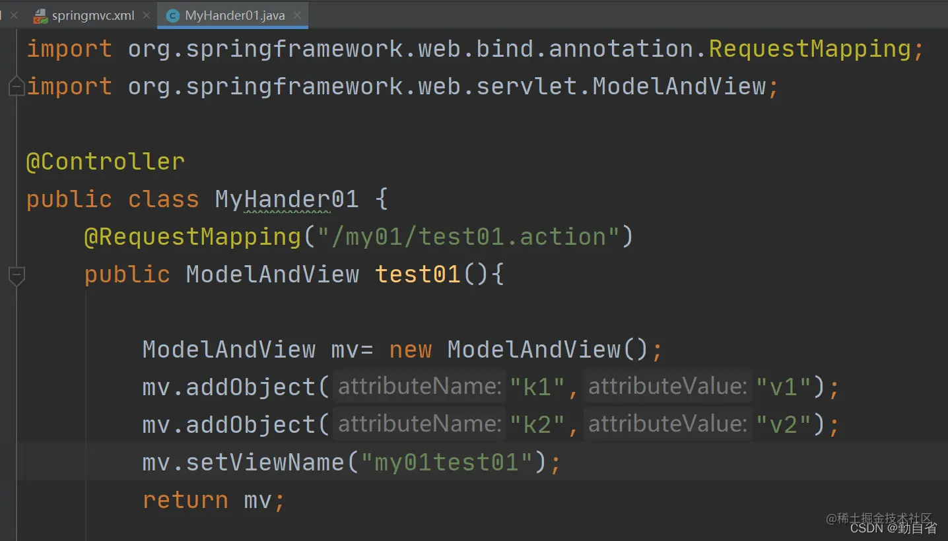
Task: Collapse the test01 method fold marker
Action: pos(17,276)
